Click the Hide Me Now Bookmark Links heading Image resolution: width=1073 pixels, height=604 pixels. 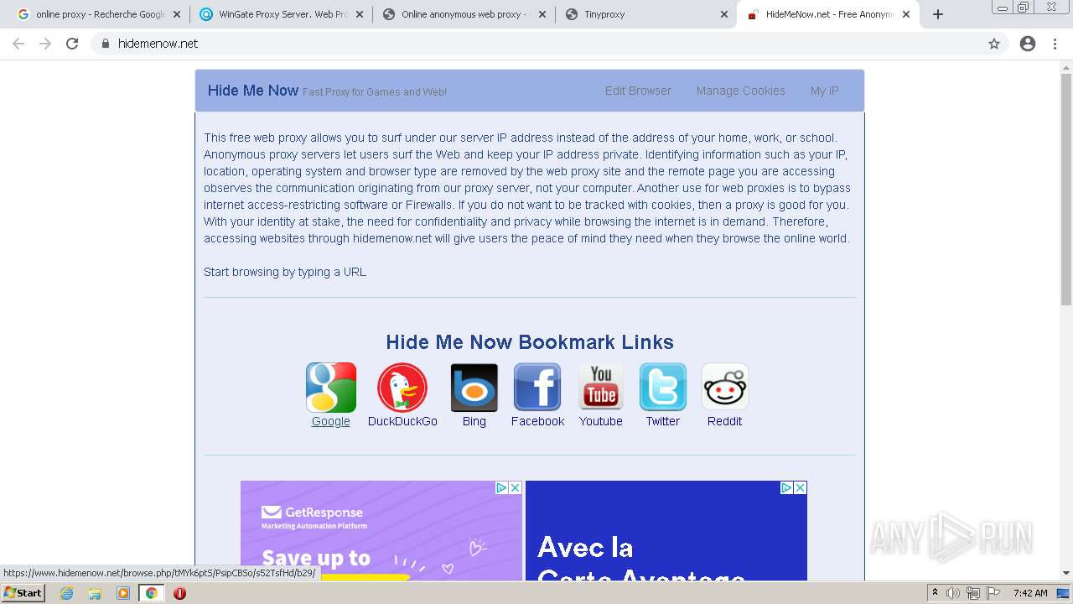pos(530,342)
